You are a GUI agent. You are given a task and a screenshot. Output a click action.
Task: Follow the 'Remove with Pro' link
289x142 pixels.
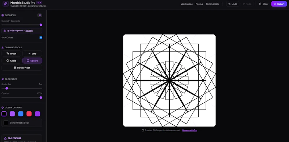[x=190, y=130]
